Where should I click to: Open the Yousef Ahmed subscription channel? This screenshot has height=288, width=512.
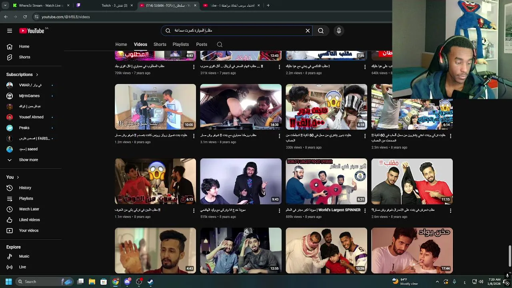click(x=31, y=117)
